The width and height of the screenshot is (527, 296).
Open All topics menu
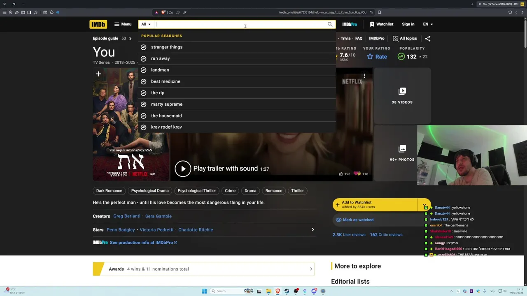tap(405, 38)
